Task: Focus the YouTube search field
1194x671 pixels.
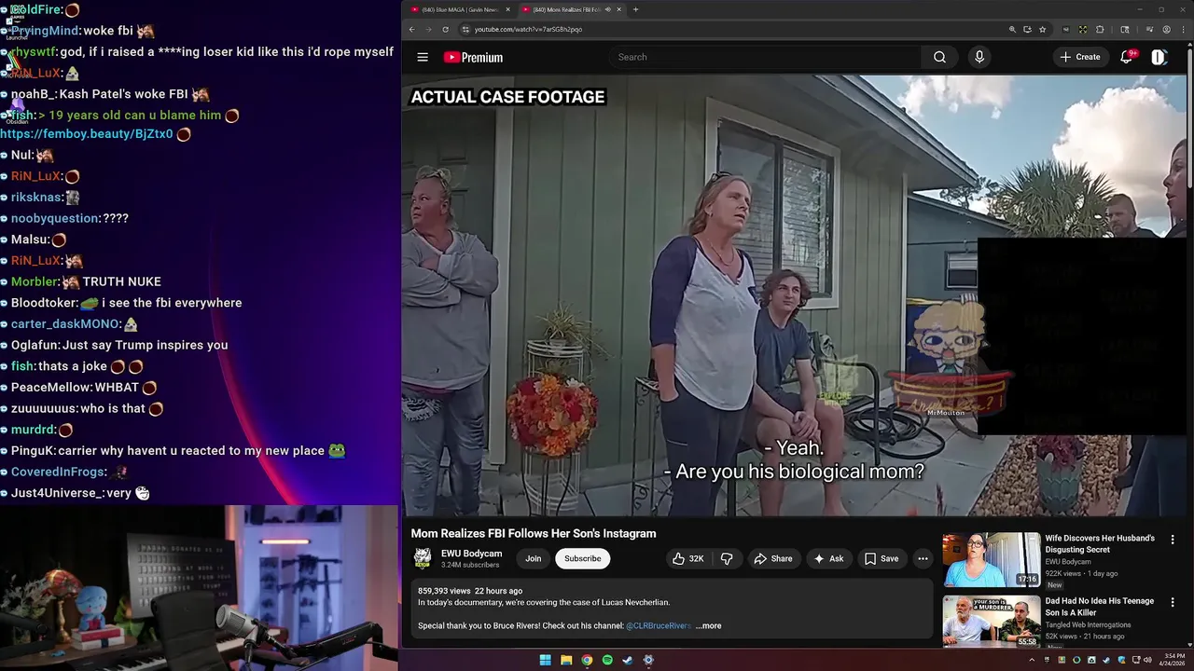Action: click(765, 57)
